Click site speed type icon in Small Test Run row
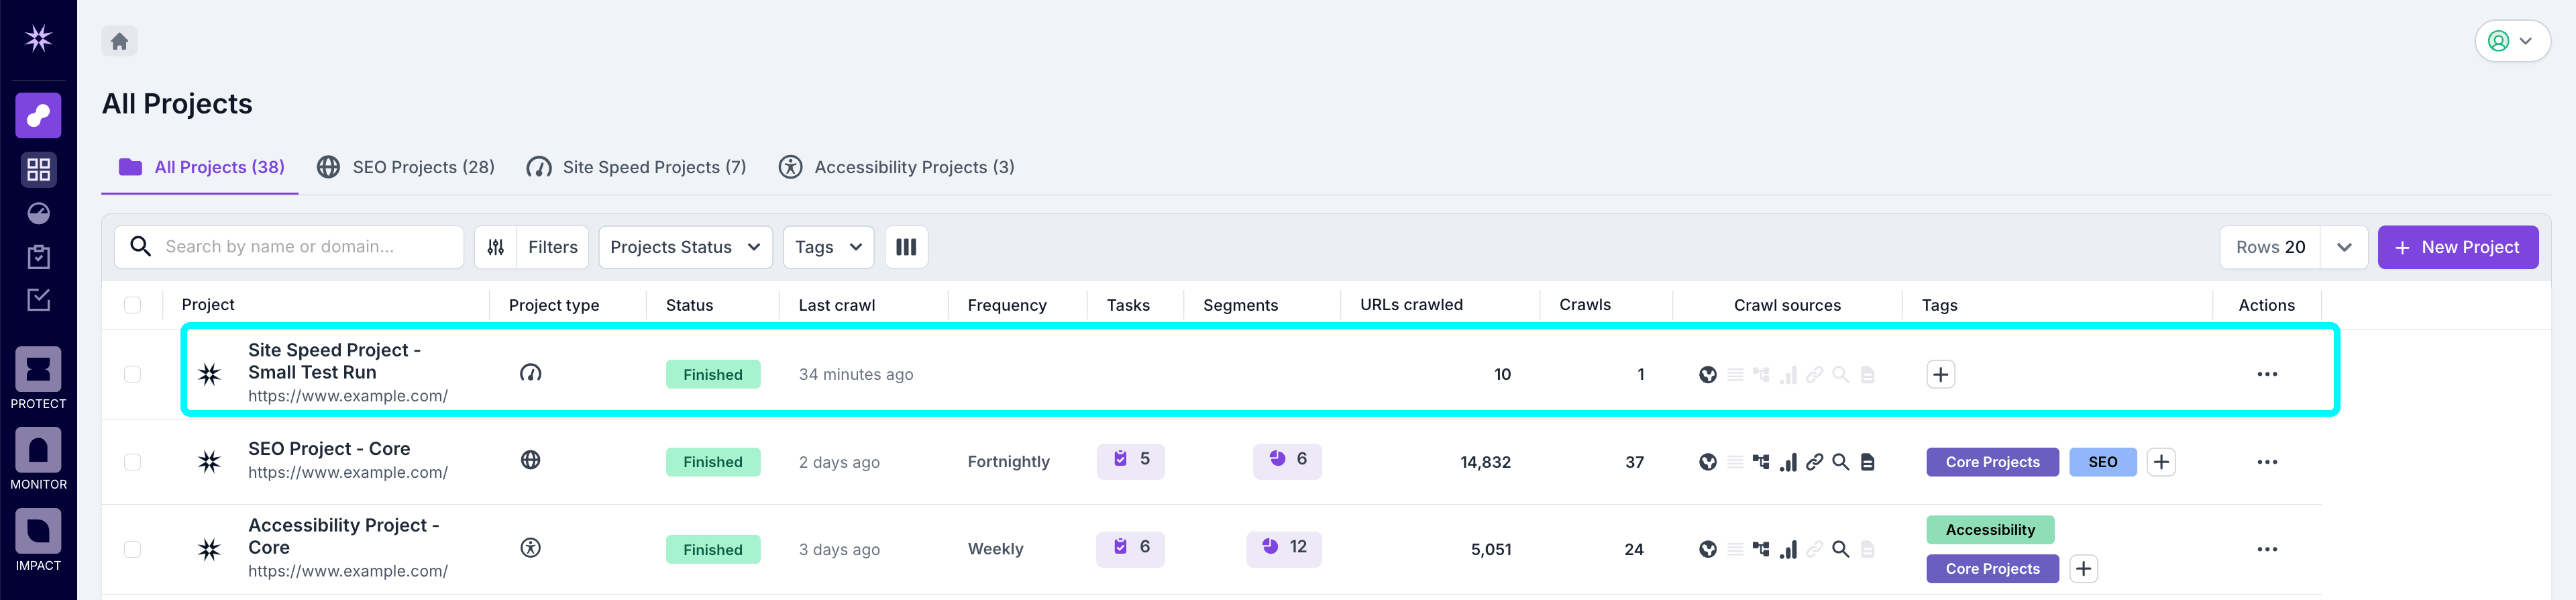 [x=531, y=373]
